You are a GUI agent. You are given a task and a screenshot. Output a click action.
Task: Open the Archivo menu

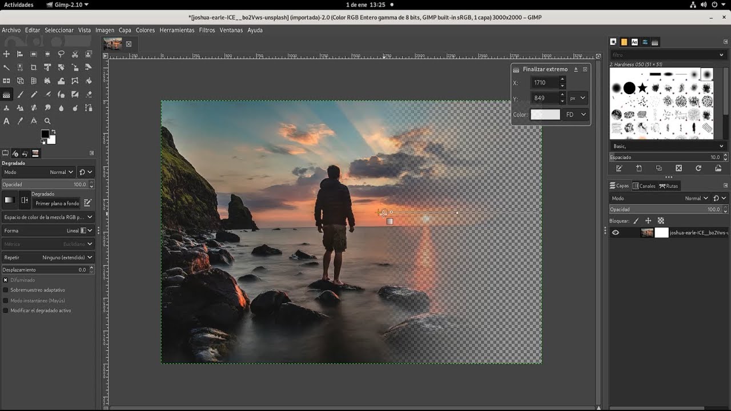click(11, 30)
